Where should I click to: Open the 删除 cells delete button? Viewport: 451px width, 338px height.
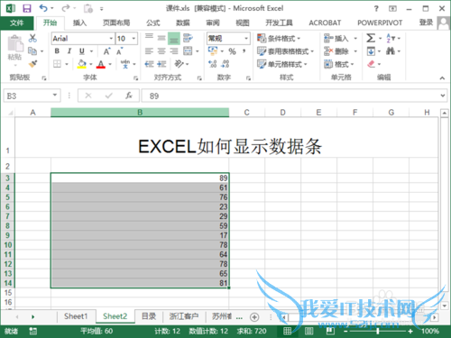point(341,51)
